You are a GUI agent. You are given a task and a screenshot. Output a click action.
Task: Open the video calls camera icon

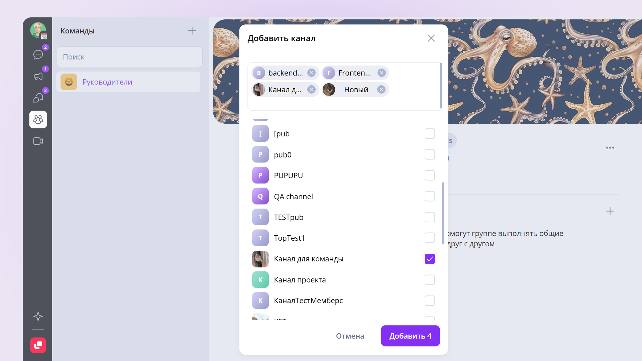point(38,141)
